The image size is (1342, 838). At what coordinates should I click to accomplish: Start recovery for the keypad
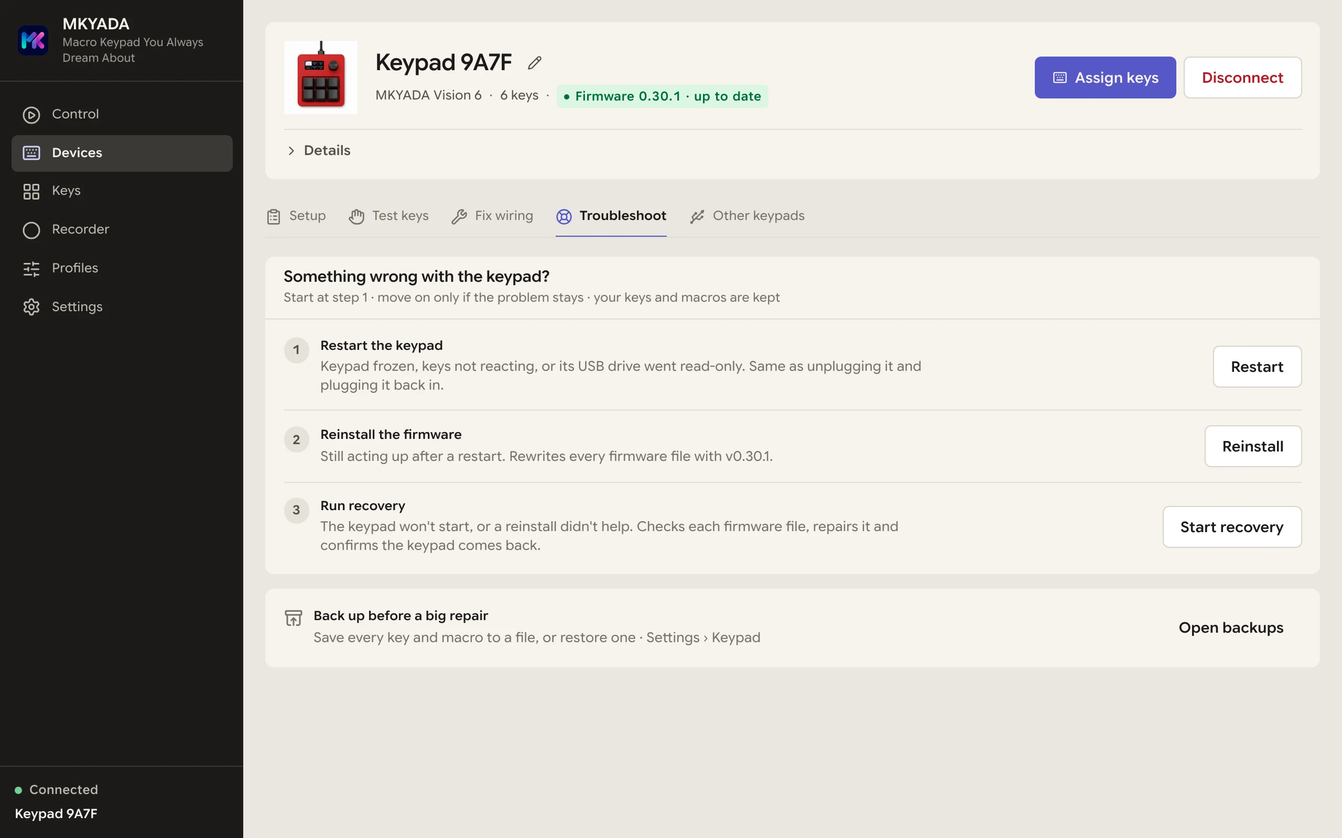coord(1232,526)
